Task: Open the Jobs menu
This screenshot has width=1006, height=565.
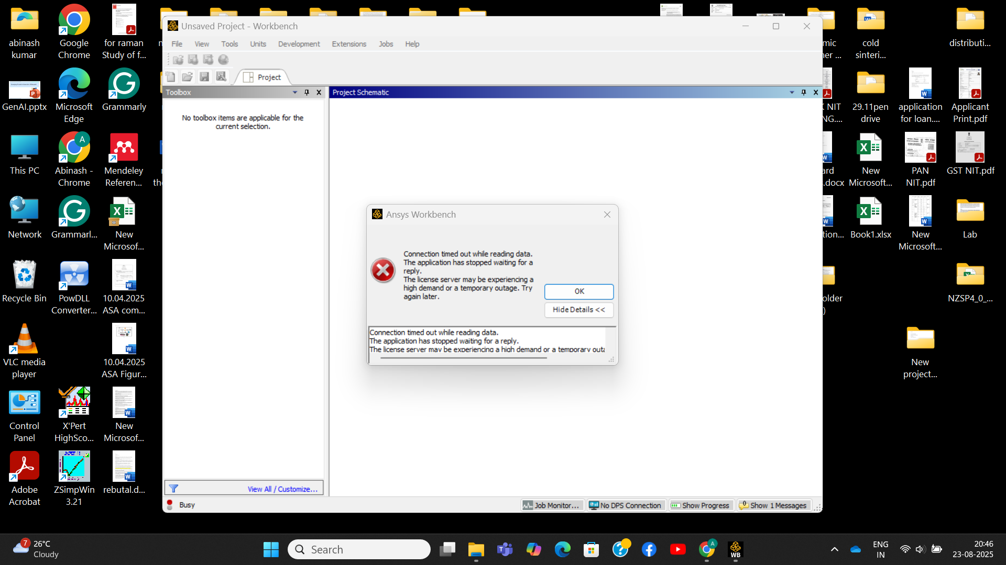Action: [386, 44]
